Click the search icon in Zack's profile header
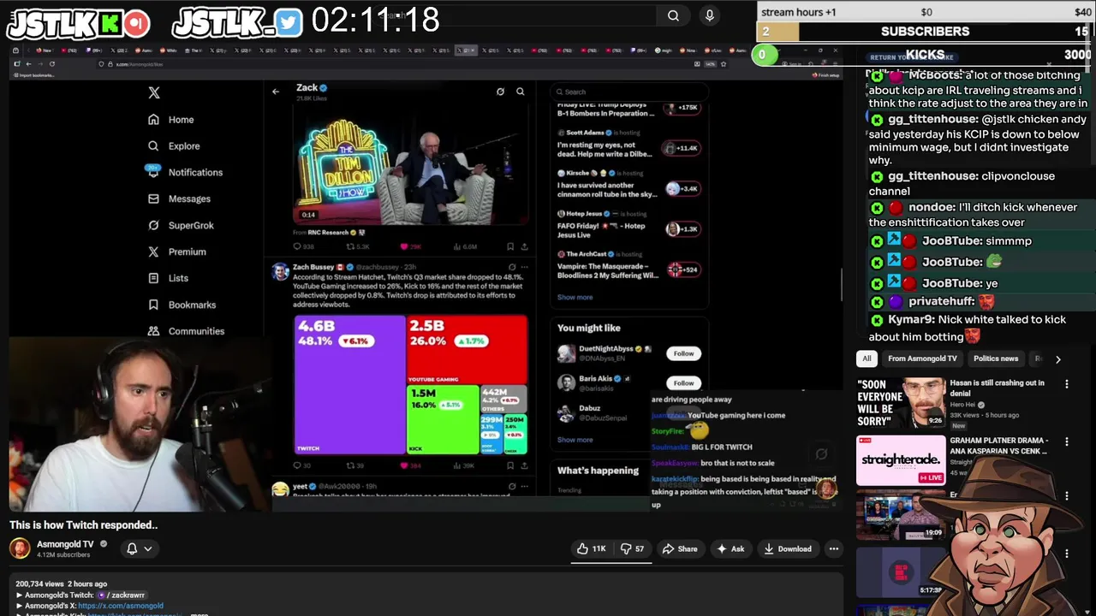Image resolution: width=1096 pixels, height=616 pixels. tap(520, 92)
